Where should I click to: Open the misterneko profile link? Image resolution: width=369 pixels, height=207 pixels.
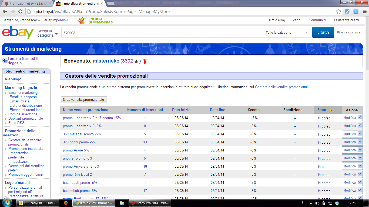[106, 61]
